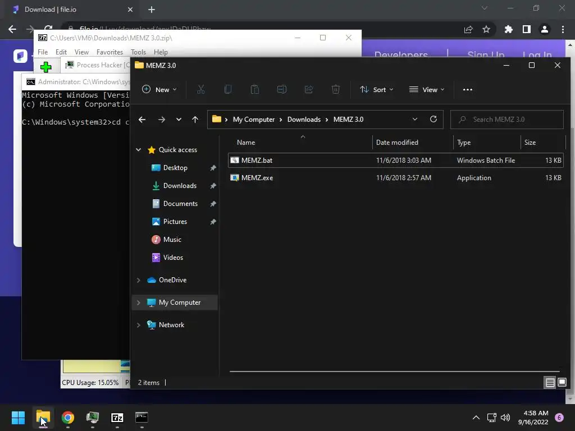Screen dimensions: 575x431
Task: Open 7-Zip File menu
Action: pos(43,52)
